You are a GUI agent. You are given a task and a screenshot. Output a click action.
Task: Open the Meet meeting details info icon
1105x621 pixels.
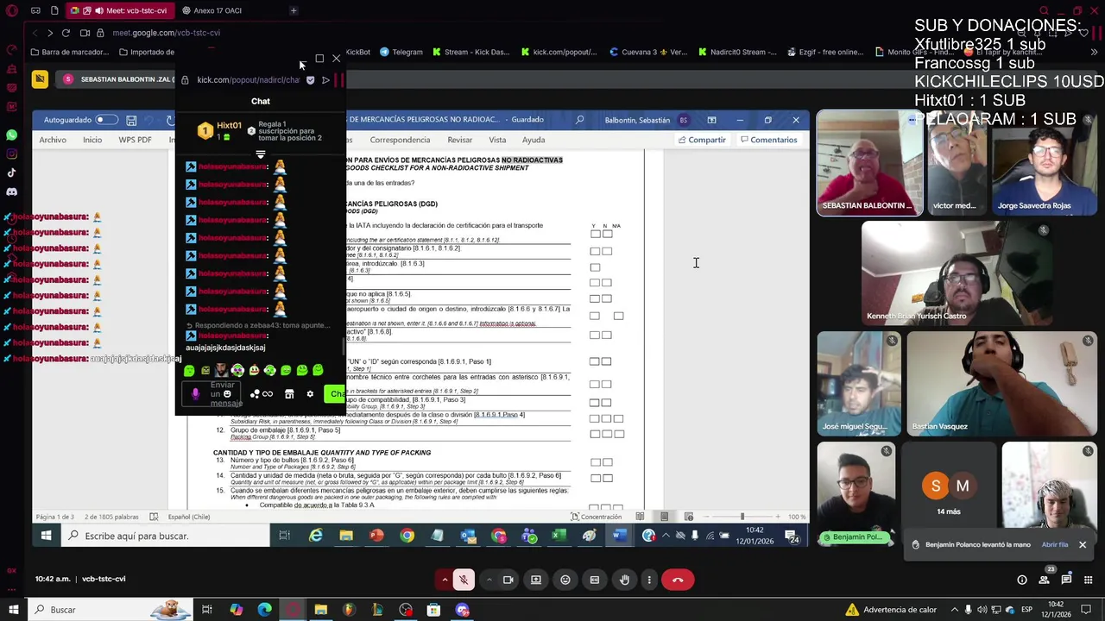point(1022,580)
